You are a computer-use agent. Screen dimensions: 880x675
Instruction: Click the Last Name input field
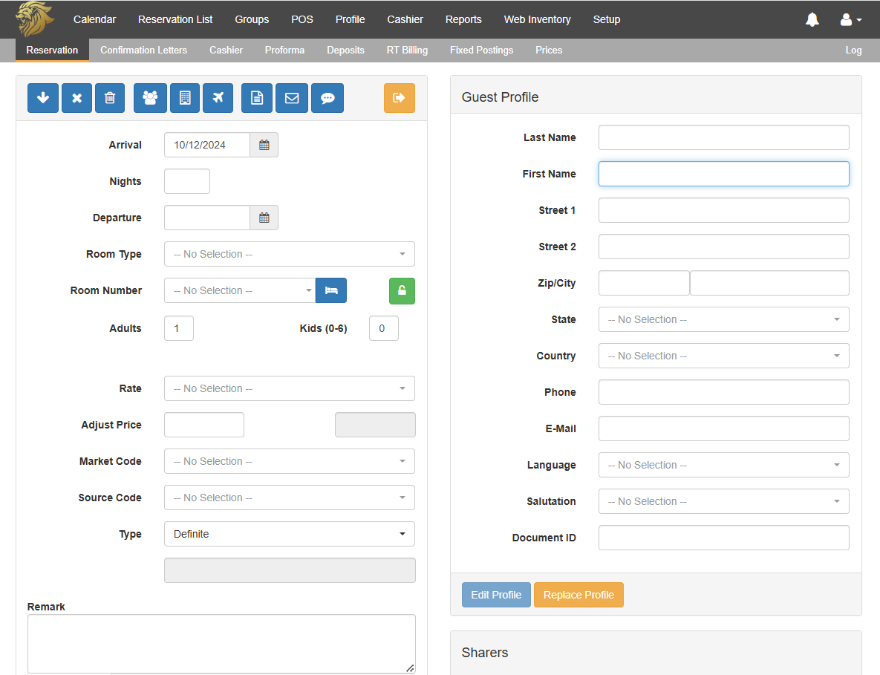pyautogui.click(x=723, y=137)
